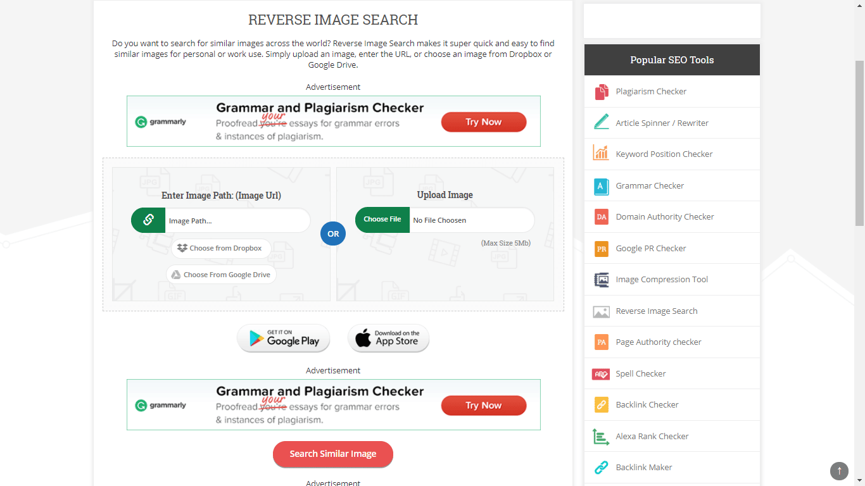Click the Upload Image label

click(x=445, y=195)
